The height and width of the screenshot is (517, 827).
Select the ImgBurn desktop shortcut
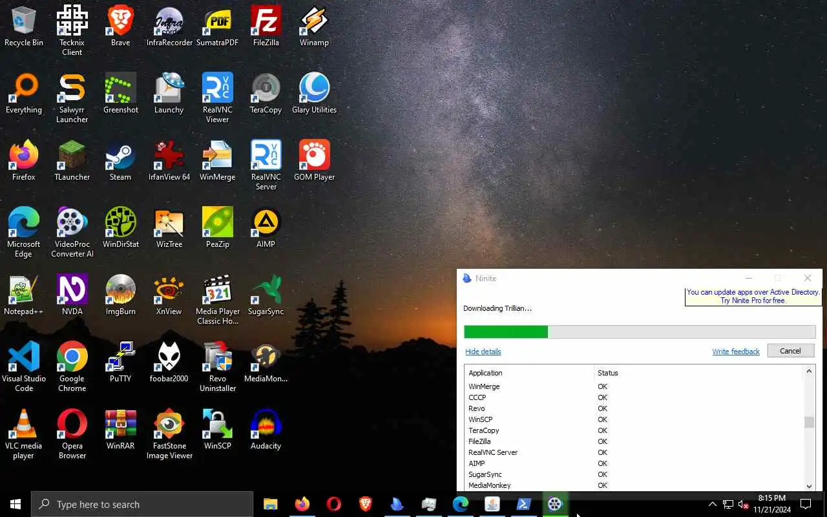[121, 296]
